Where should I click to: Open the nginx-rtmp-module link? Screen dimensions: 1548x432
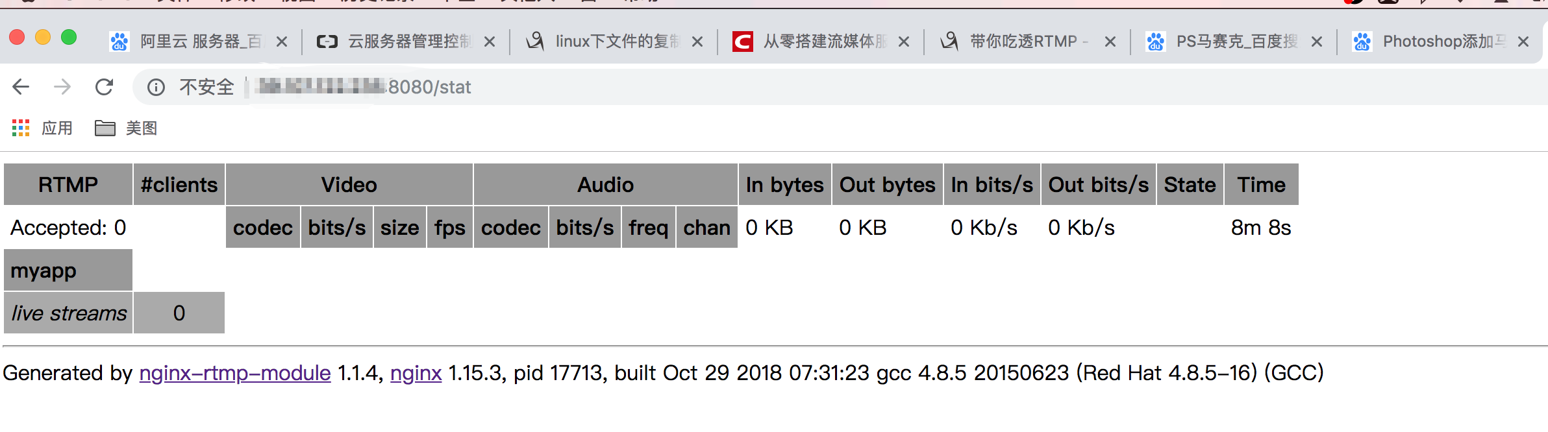point(235,373)
